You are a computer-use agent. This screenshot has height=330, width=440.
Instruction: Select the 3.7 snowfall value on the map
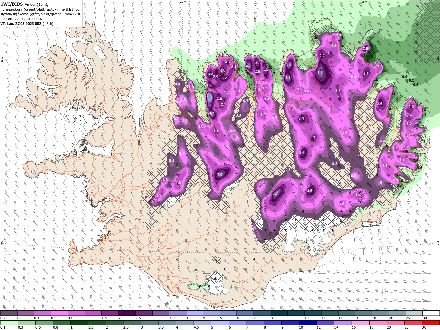pos(275,193)
